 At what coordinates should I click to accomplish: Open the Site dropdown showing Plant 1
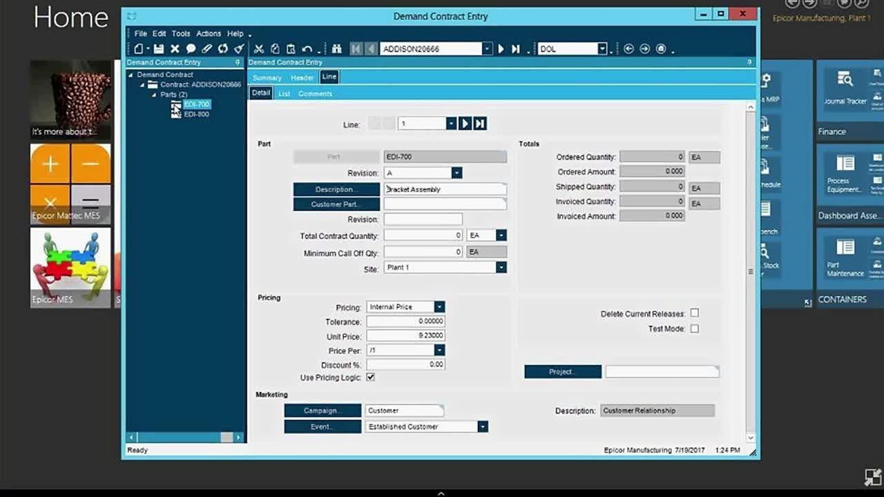(501, 268)
